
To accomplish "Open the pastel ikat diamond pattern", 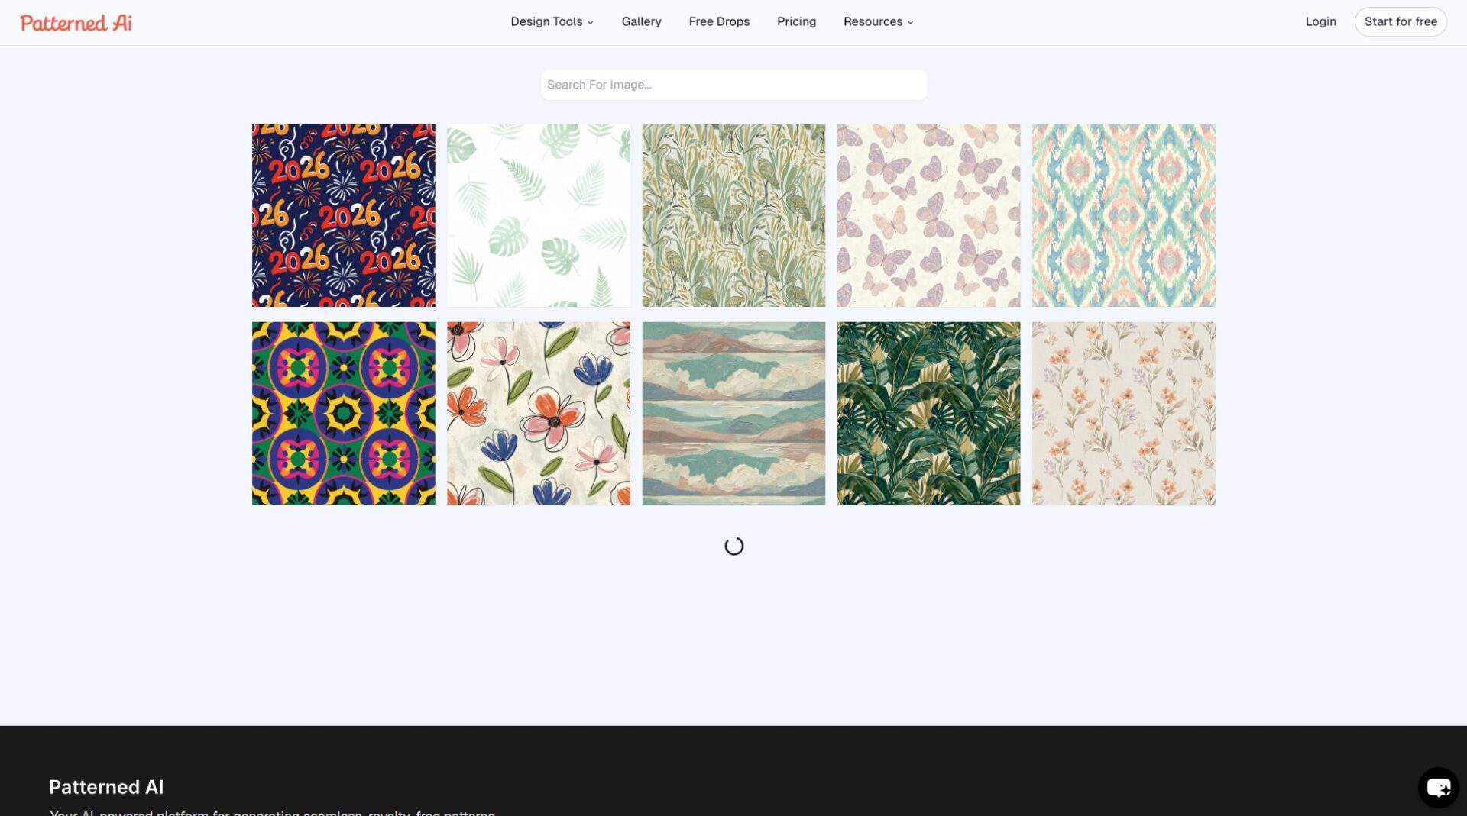I will (1123, 215).
